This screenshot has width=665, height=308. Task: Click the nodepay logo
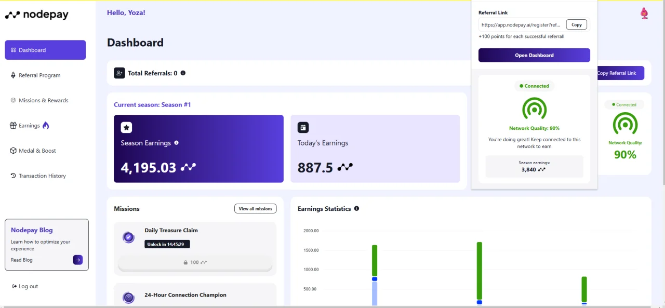click(36, 15)
